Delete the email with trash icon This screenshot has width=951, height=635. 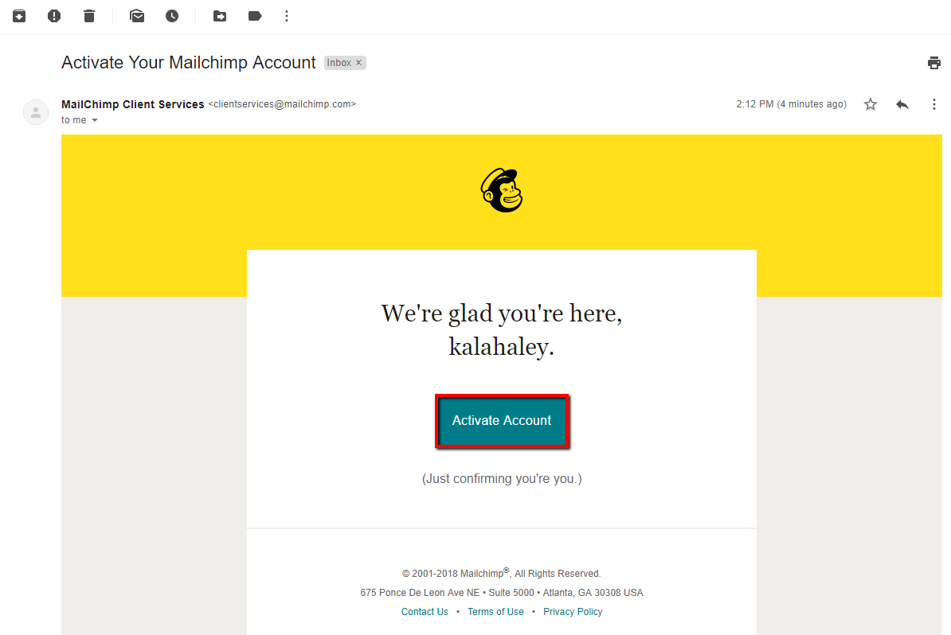89,16
